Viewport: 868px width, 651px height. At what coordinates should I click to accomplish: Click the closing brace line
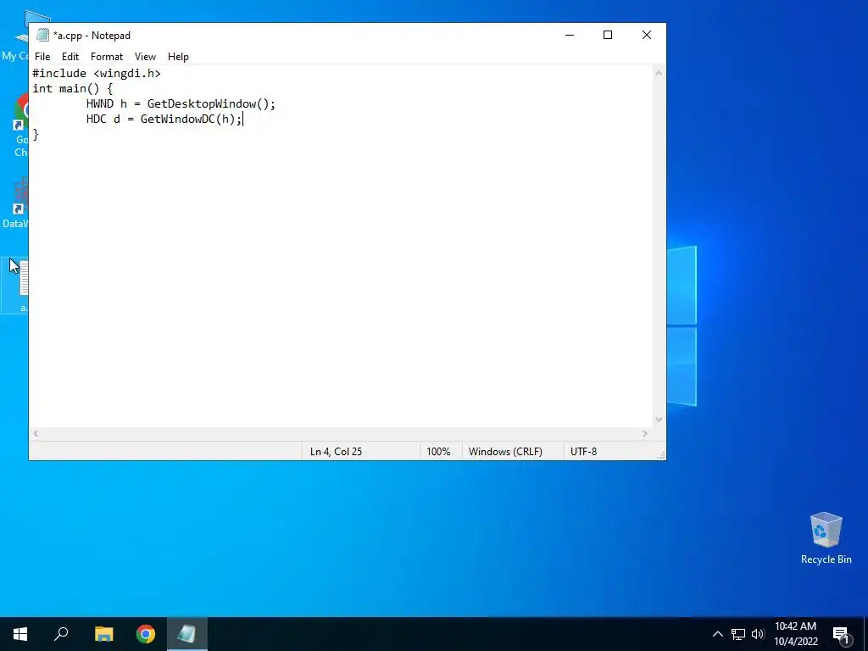[36, 134]
